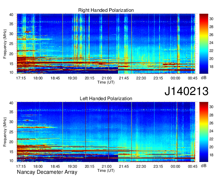Click the "Nancay Decameter Array" caption
Screen dimensions: 217x176
[x=47, y=172]
